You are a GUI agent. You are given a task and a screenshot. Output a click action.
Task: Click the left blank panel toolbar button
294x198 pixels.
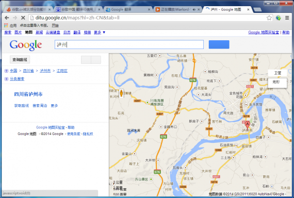(x=86, y=60)
